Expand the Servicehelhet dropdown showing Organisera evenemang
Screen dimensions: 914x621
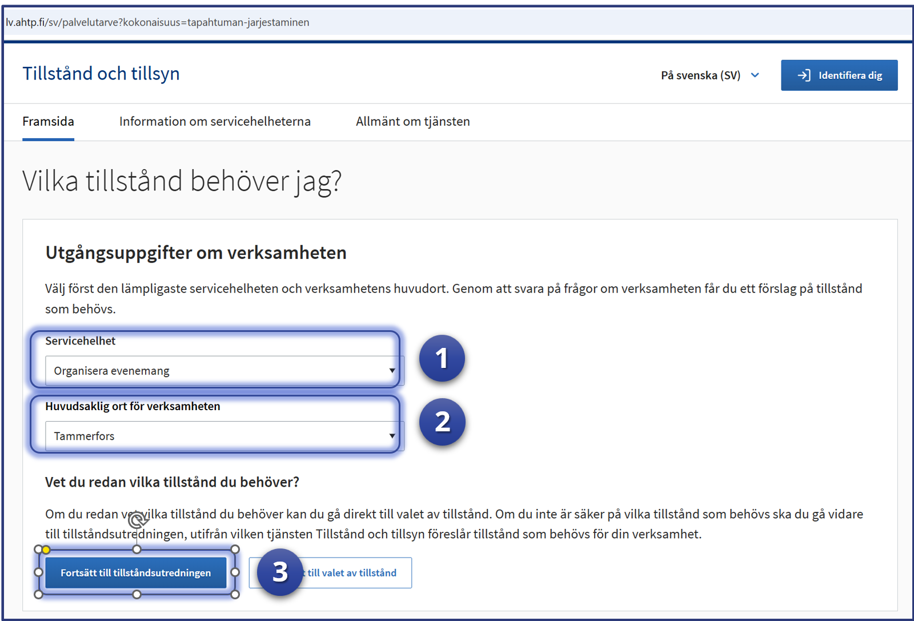pos(223,371)
